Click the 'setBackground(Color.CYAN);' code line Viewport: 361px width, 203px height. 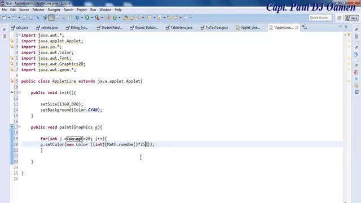(x=71, y=110)
